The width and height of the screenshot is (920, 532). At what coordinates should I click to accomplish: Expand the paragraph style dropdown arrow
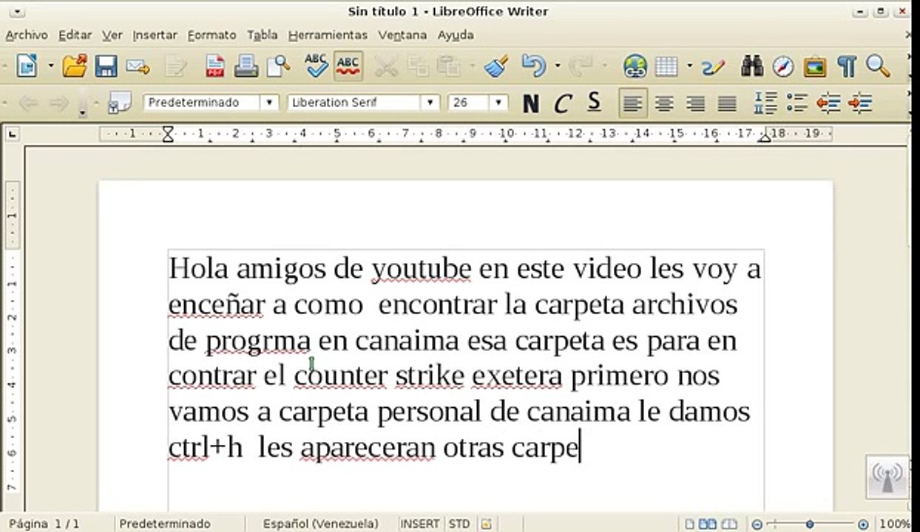pos(270,103)
